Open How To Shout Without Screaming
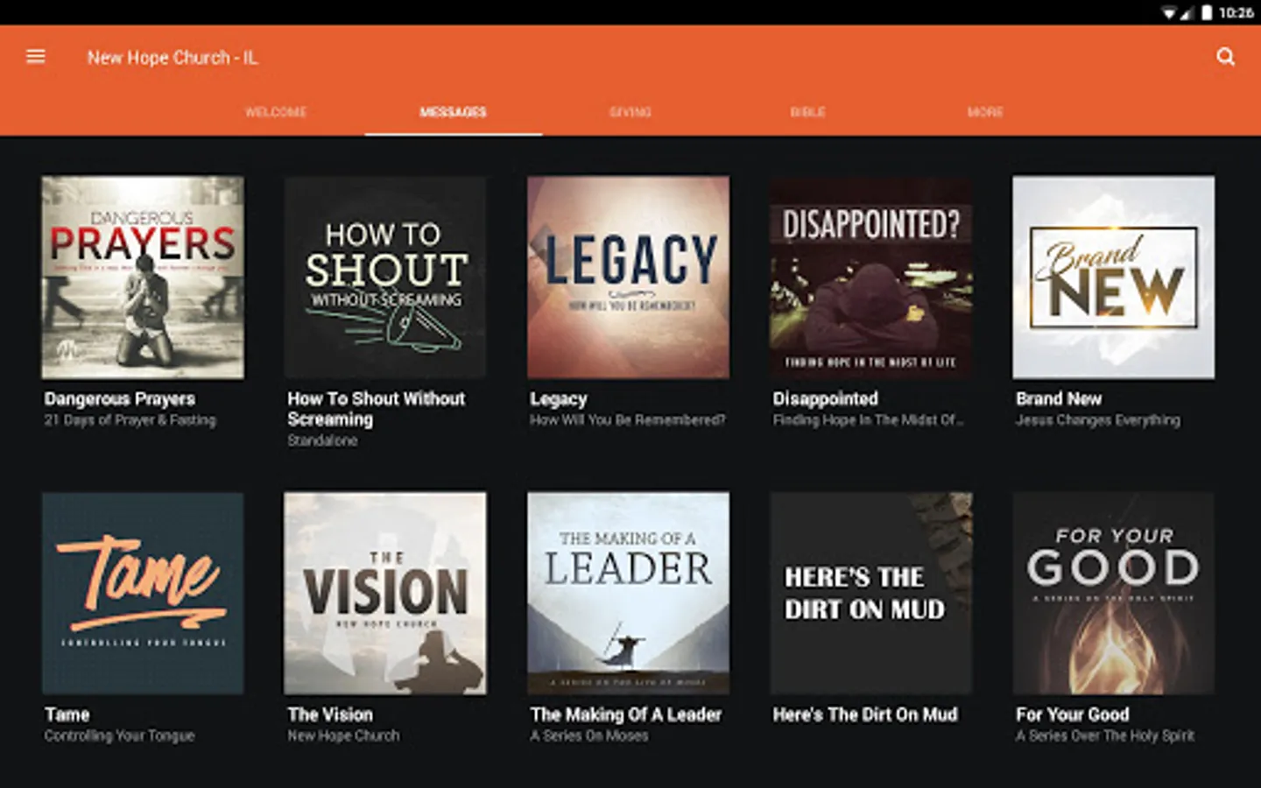 385,278
